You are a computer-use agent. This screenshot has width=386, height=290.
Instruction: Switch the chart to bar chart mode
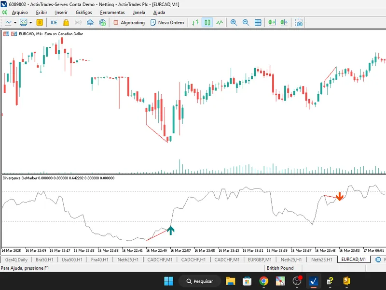point(195,22)
